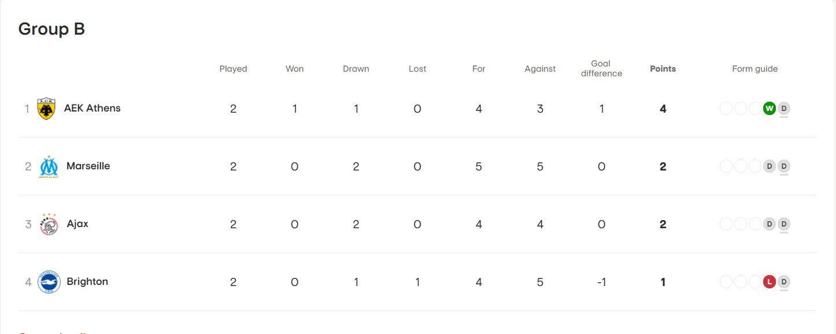This screenshot has height=334, width=836.
Task: Open the AEK Athens team link
Action: tap(92, 108)
